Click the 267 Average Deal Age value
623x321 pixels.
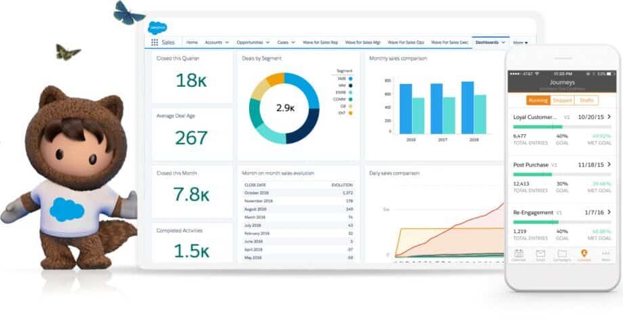tap(191, 138)
